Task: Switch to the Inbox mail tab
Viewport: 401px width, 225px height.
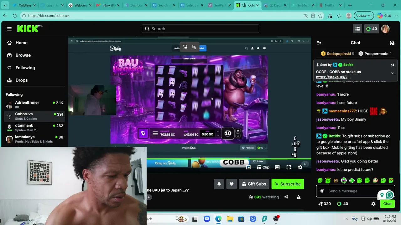Action: [107, 5]
